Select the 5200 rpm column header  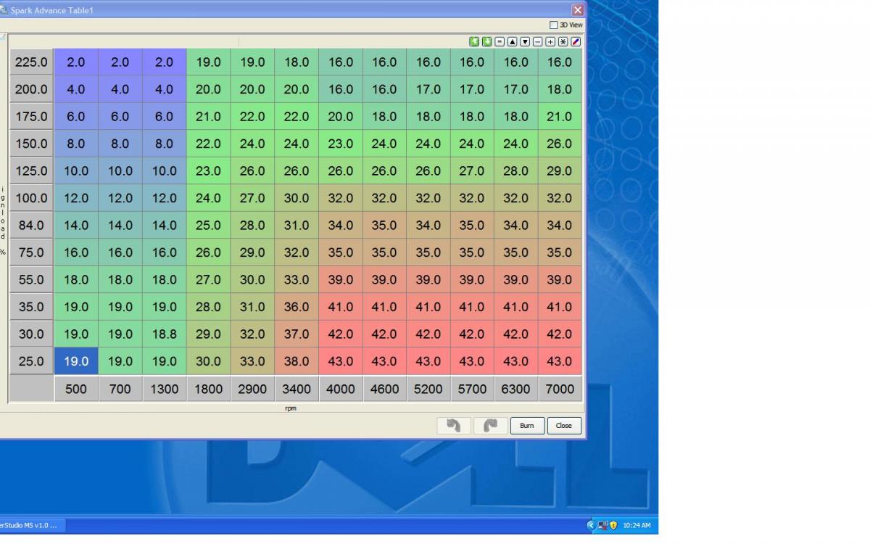tap(428, 389)
